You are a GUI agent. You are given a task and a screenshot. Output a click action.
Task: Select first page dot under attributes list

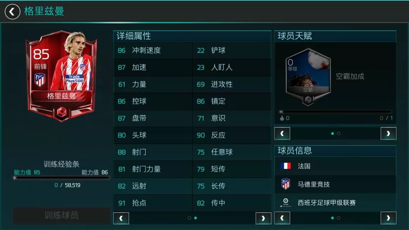click(x=189, y=218)
